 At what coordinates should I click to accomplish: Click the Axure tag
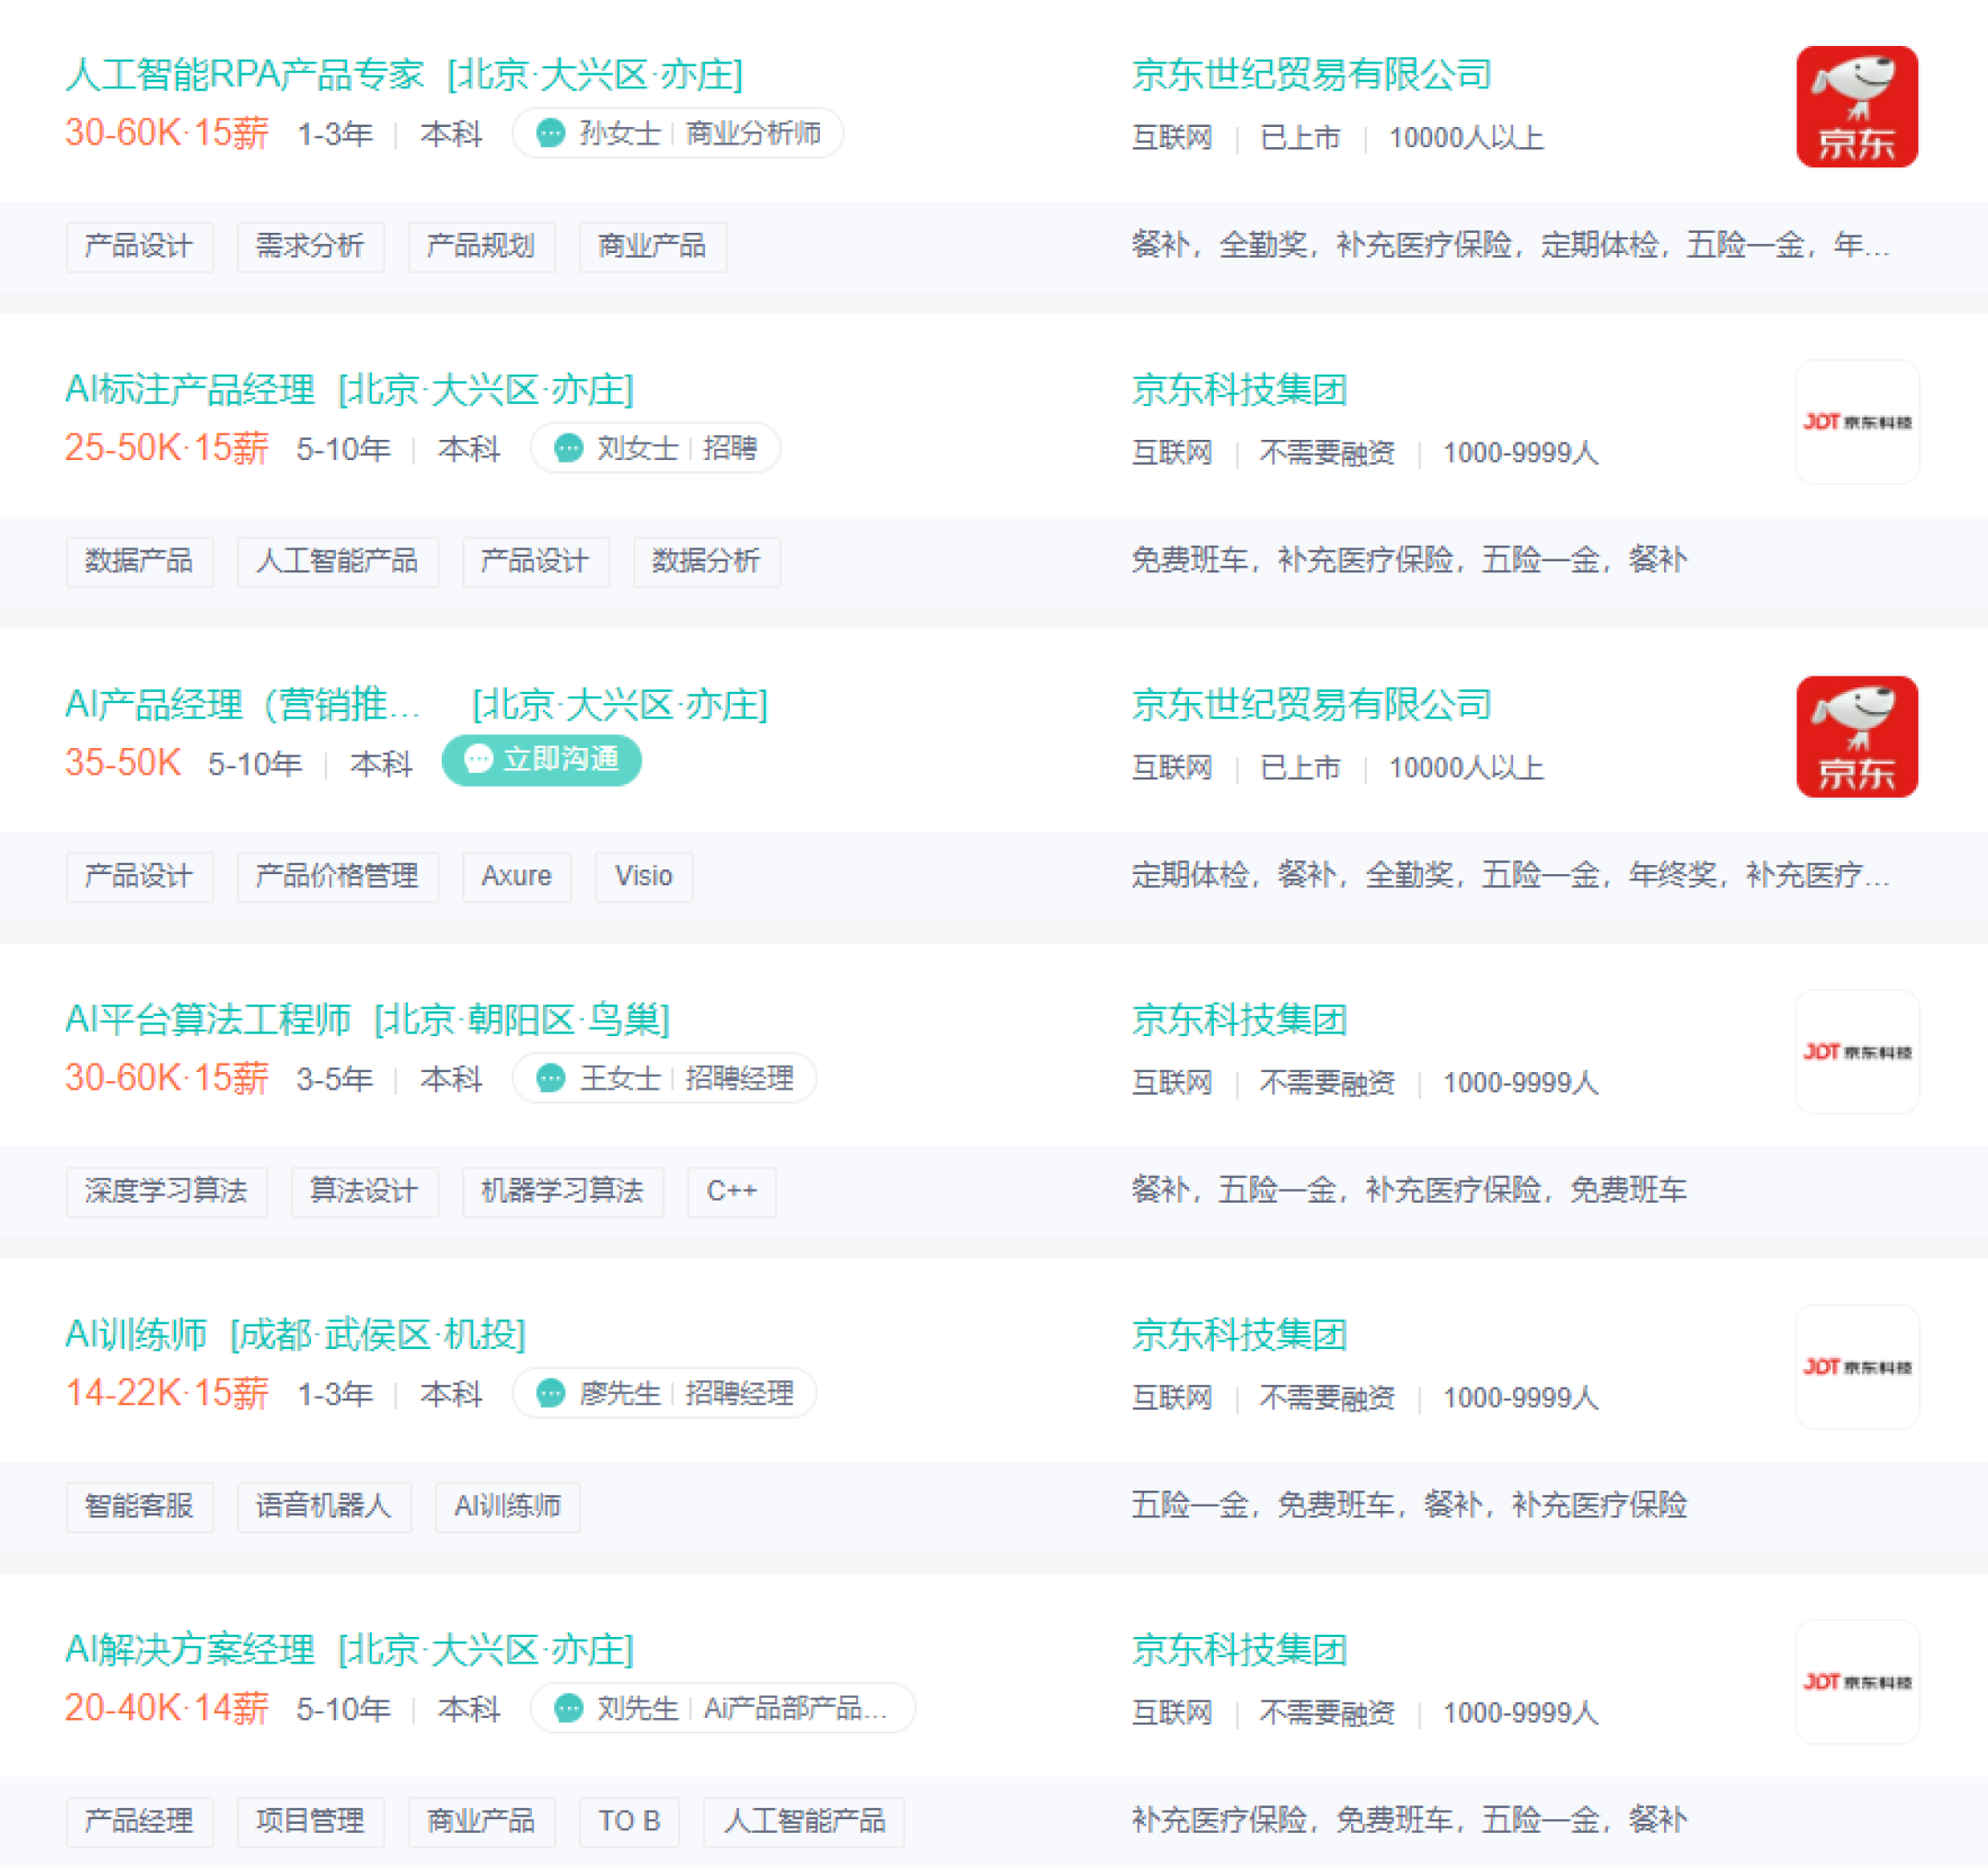coord(516,876)
